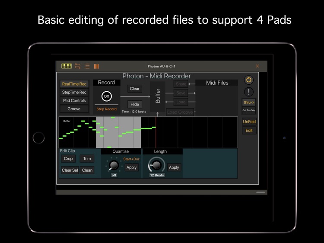Toggle the Record Off circular button
The height and width of the screenshot is (243, 324).
click(x=106, y=96)
